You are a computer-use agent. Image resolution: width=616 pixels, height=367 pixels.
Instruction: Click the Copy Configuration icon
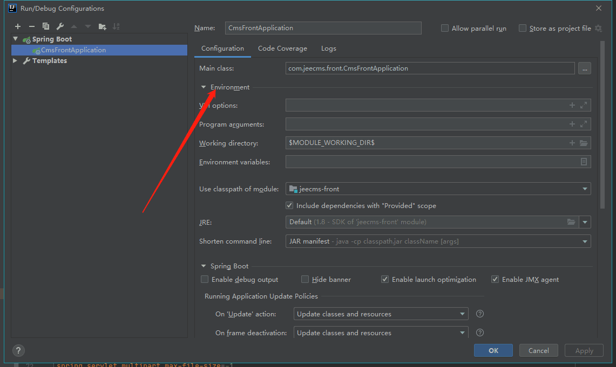(x=46, y=26)
